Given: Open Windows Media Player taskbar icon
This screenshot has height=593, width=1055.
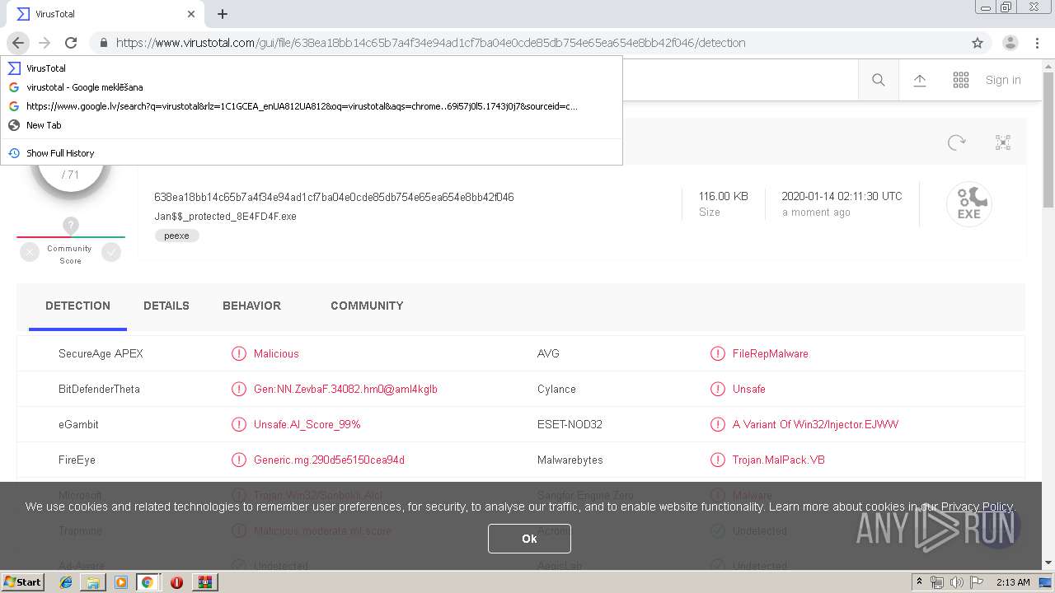Looking at the screenshot, I should coord(120,582).
